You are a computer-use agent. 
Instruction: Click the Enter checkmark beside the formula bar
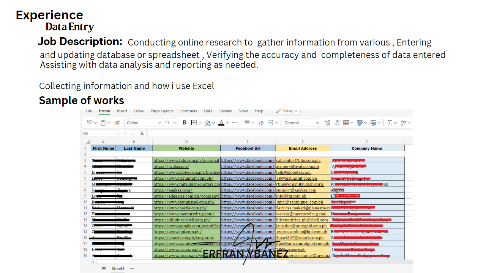[133, 133]
